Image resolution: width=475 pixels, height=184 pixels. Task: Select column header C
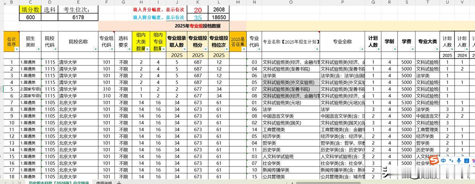30,3
